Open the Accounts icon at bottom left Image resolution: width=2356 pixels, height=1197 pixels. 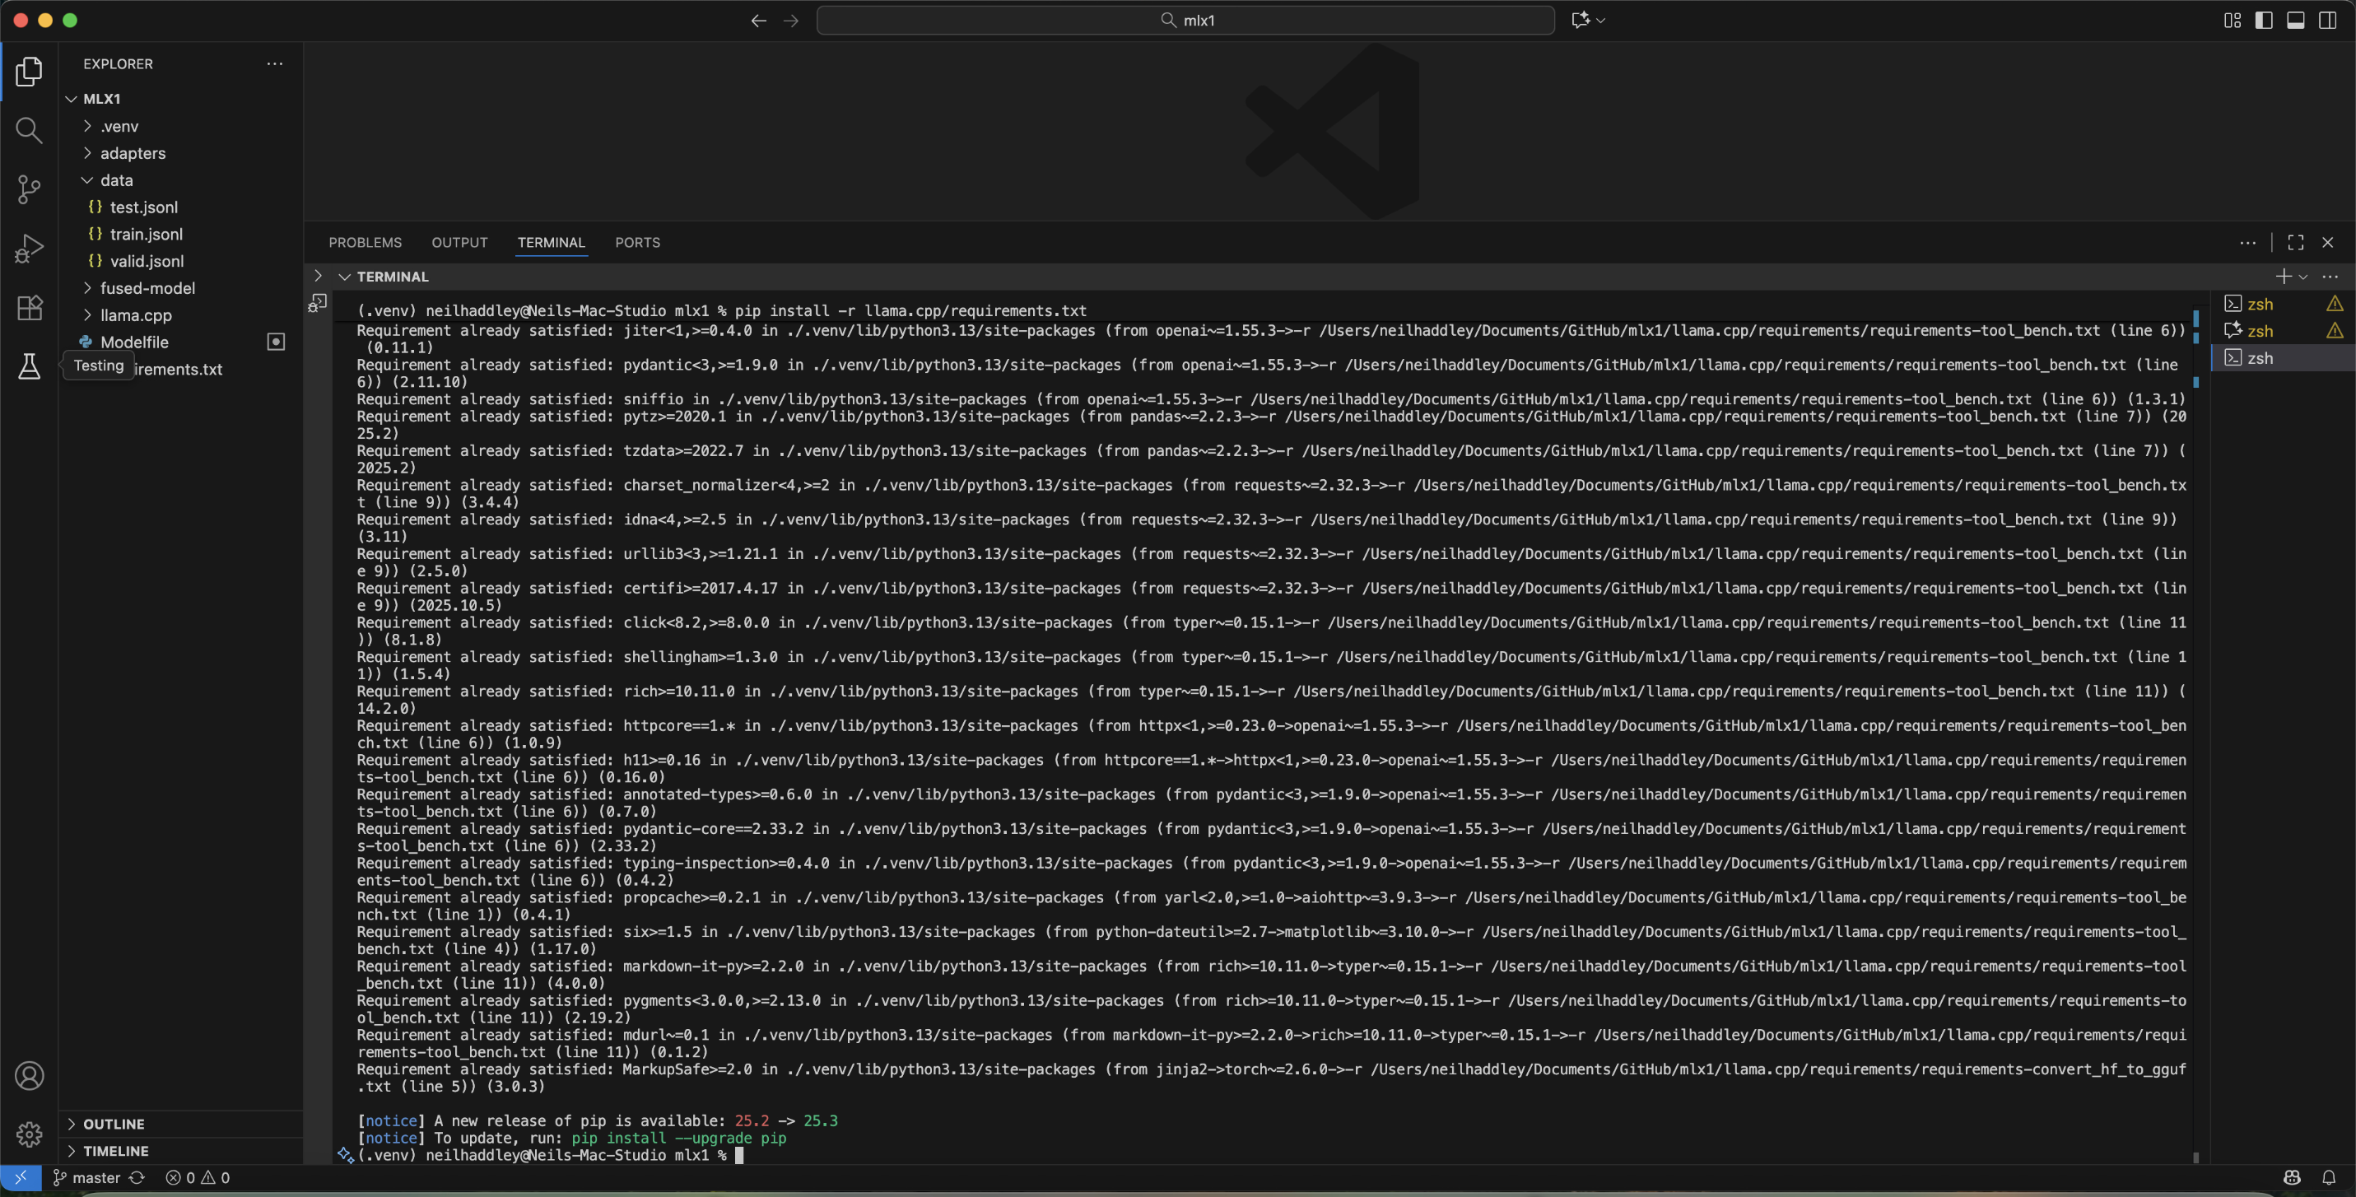[x=28, y=1075]
